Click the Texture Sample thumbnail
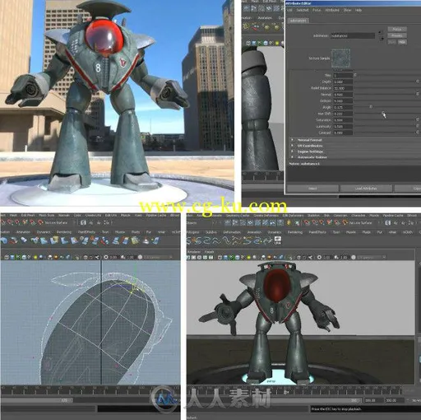 pyautogui.click(x=341, y=58)
